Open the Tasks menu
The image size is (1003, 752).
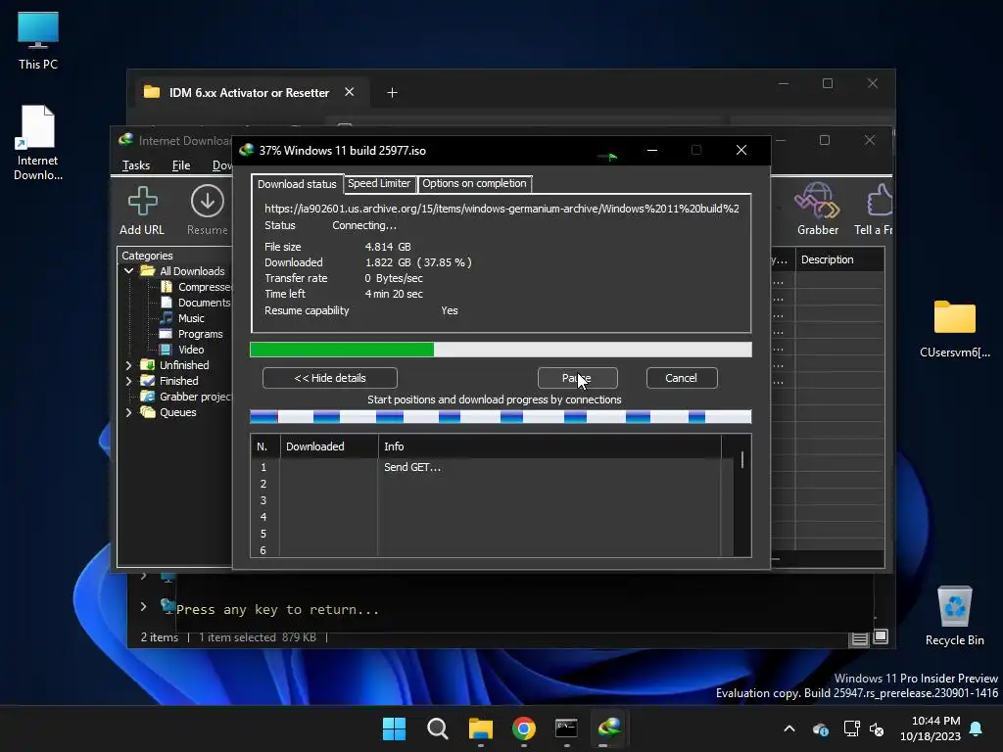[x=136, y=165]
